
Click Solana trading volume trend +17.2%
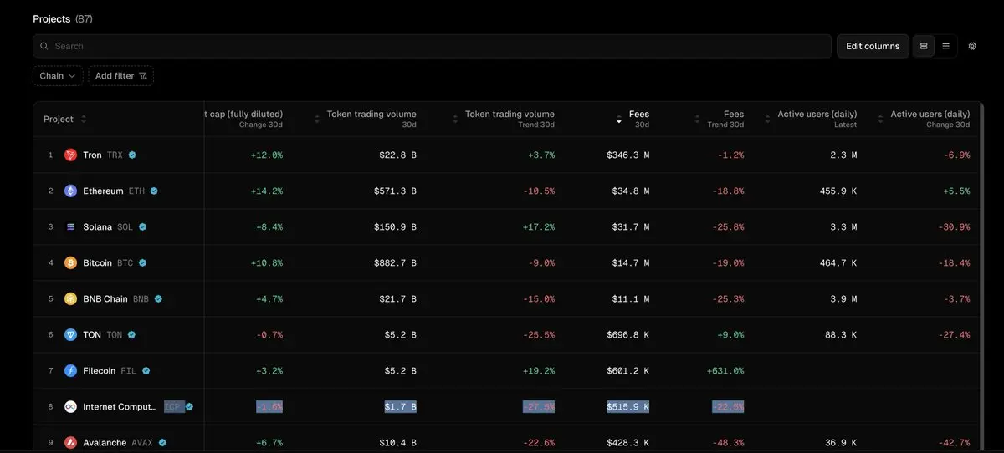[538, 227]
